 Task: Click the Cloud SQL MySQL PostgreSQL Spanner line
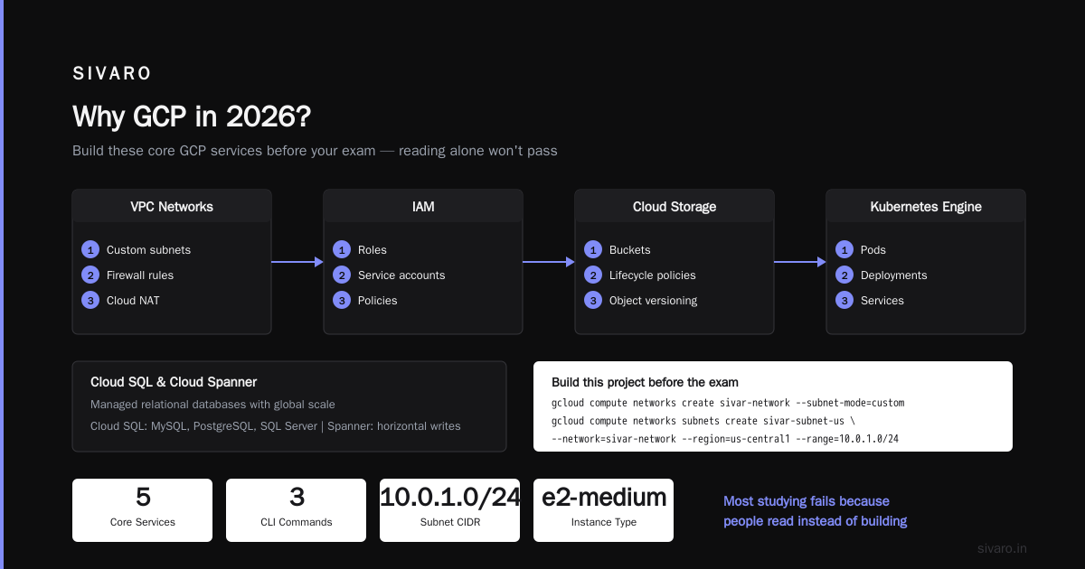276,426
